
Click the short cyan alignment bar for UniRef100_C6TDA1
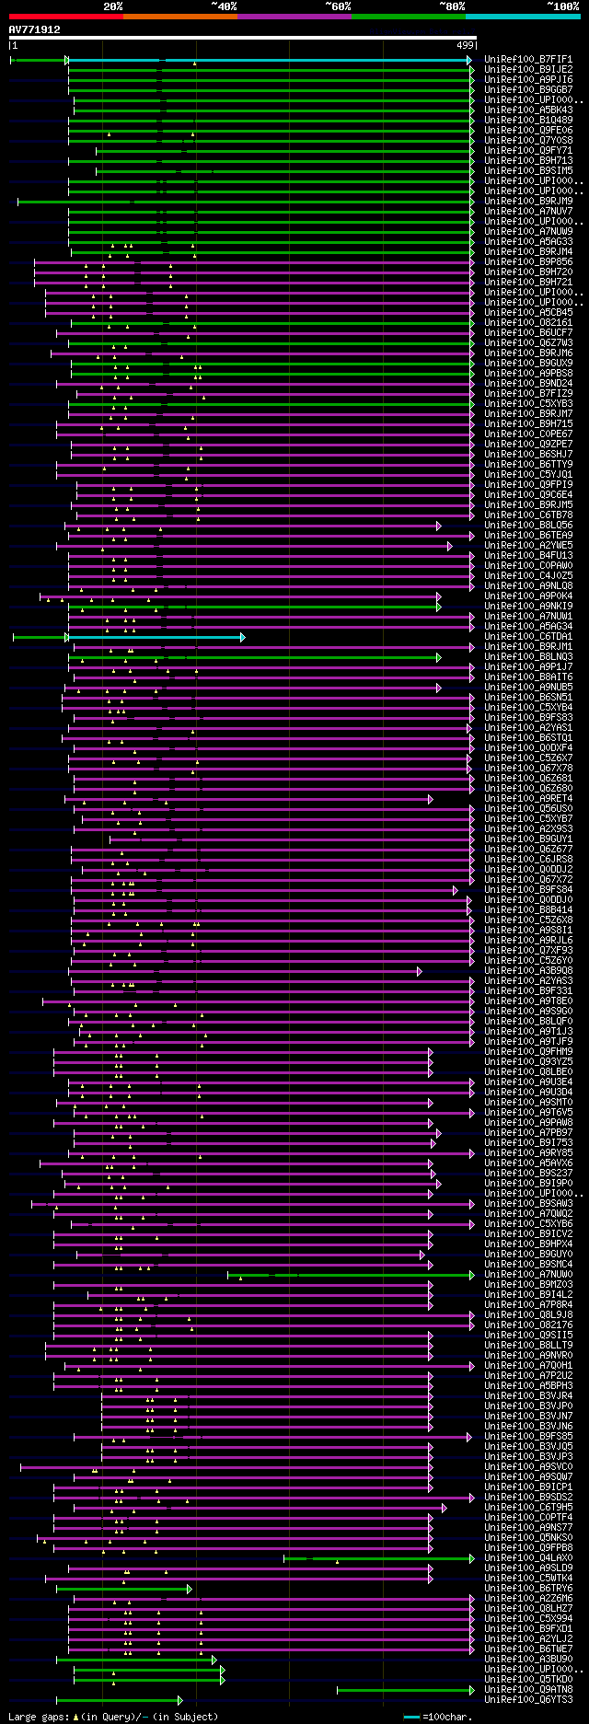point(156,637)
